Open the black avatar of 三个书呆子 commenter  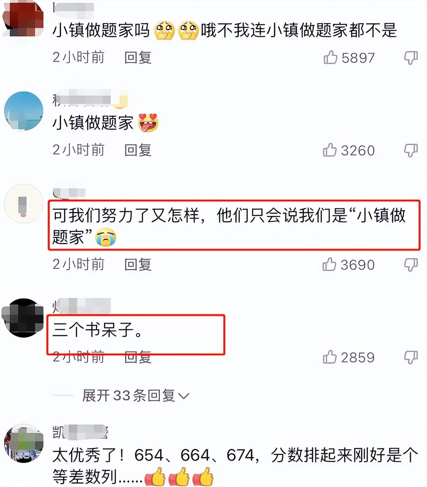(x=24, y=318)
